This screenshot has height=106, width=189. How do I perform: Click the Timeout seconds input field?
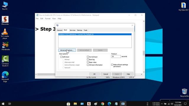(116, 57)
